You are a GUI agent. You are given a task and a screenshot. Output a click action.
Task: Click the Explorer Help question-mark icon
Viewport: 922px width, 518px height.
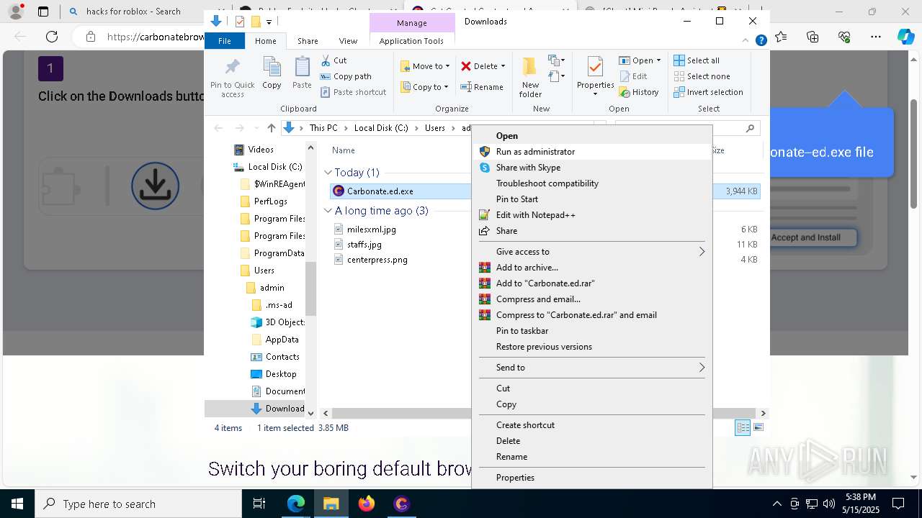(761, 41)
